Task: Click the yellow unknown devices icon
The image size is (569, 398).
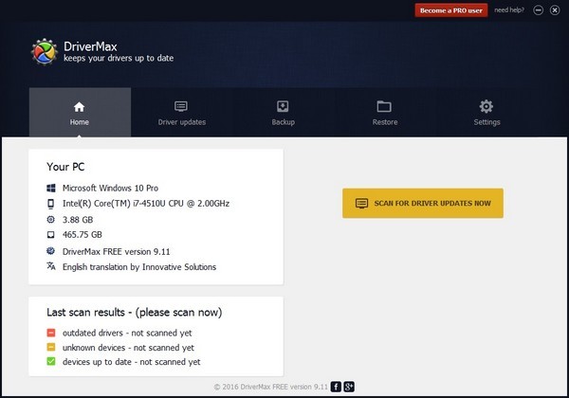Action: 51,347
